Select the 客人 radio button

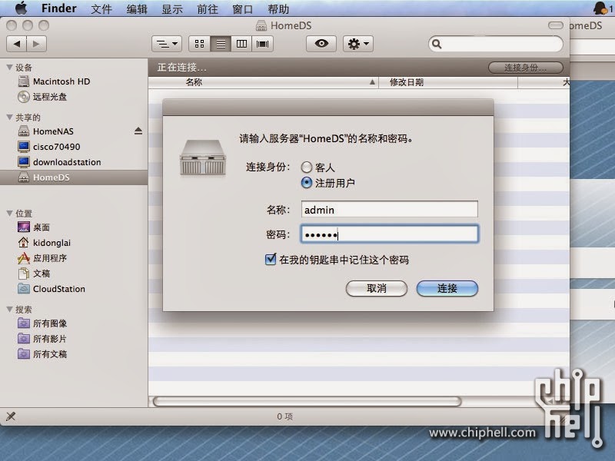(x=306, y=167)
